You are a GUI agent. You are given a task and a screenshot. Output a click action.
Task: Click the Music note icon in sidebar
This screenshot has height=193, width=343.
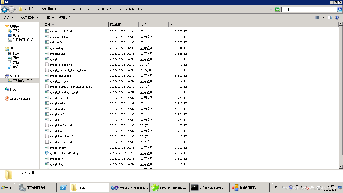pos(10,67)
